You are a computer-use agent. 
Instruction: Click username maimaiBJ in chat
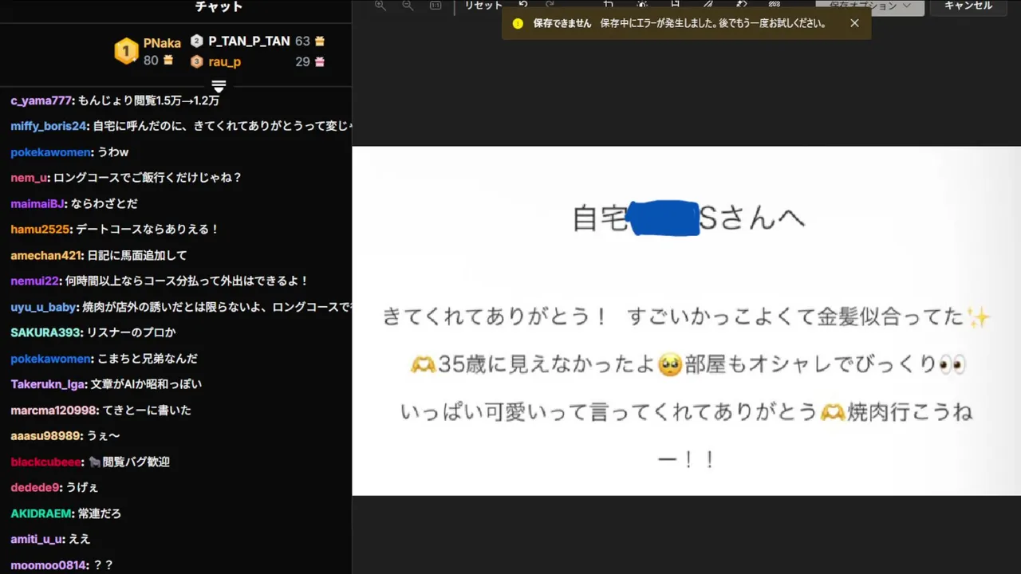click(x=37, y=203)
